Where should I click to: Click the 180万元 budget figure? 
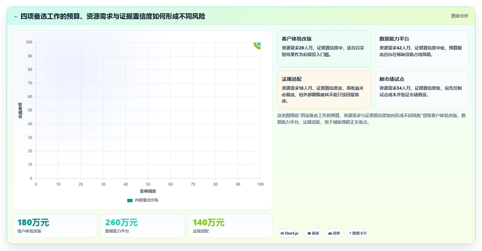pos(33,223)
